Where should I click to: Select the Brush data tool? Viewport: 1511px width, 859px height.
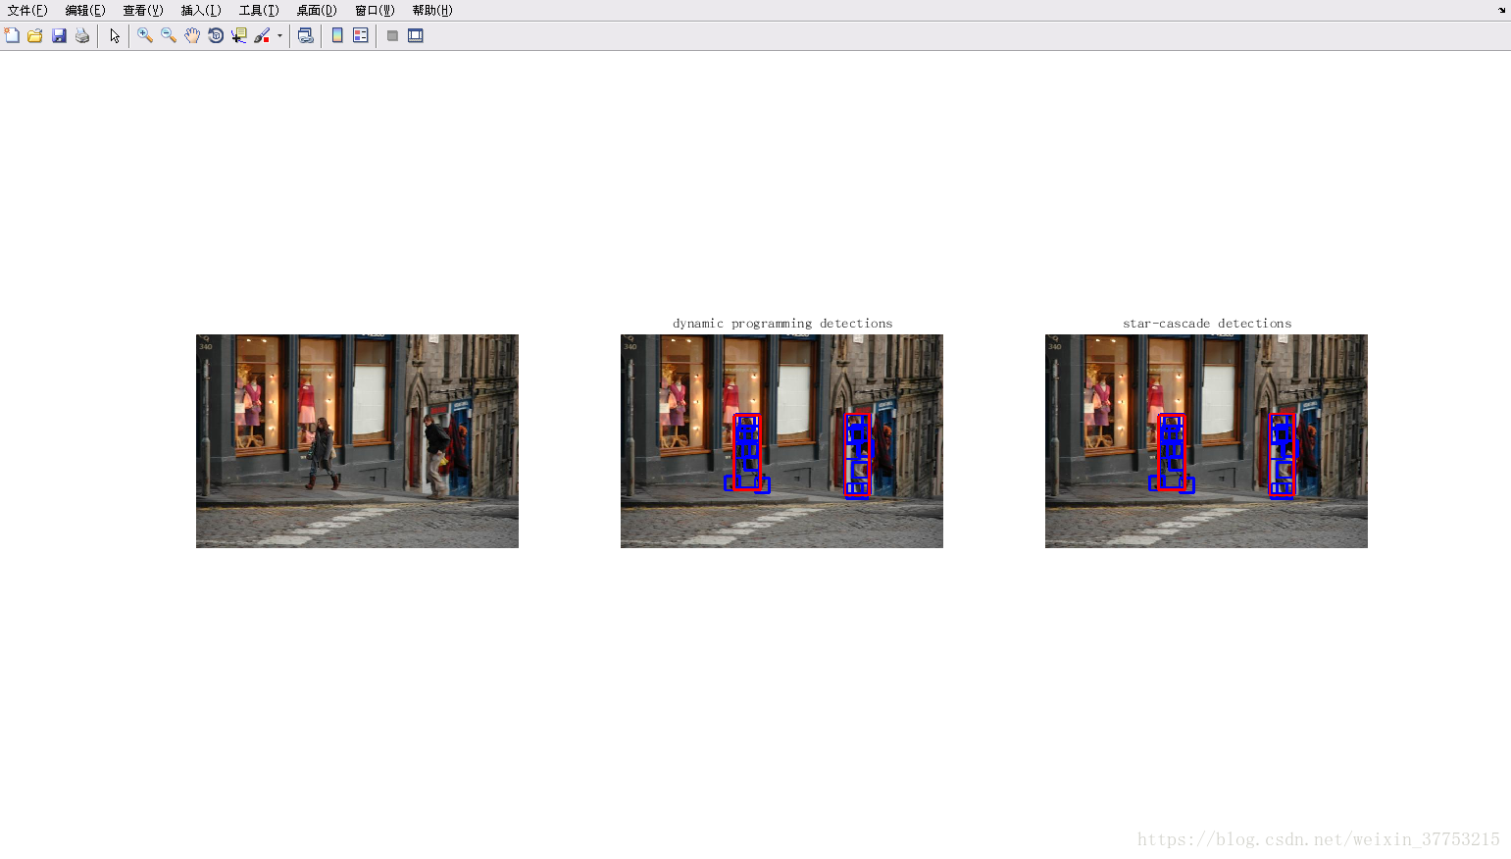pyautogui.click(x=262, y=35)
